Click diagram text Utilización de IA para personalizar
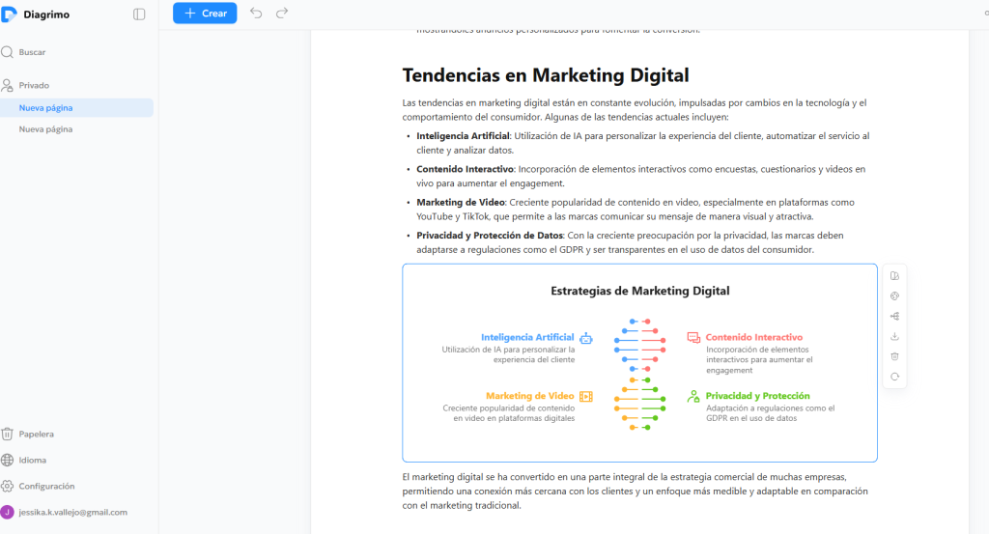This screenshot has height=534, width=989. 508,354
